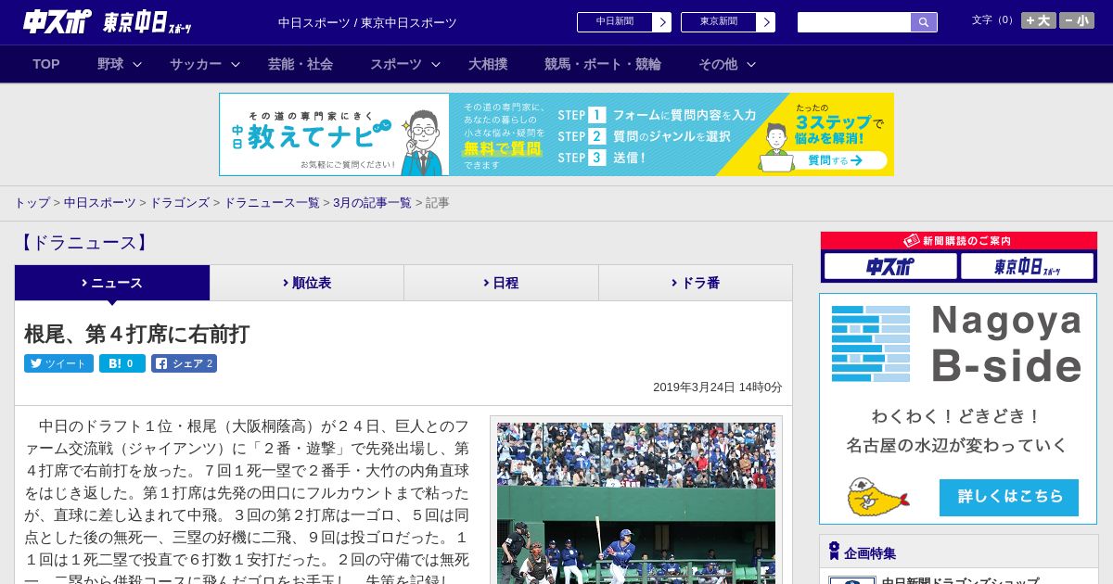Click the search magnifier button

click(x=924, y=22)
